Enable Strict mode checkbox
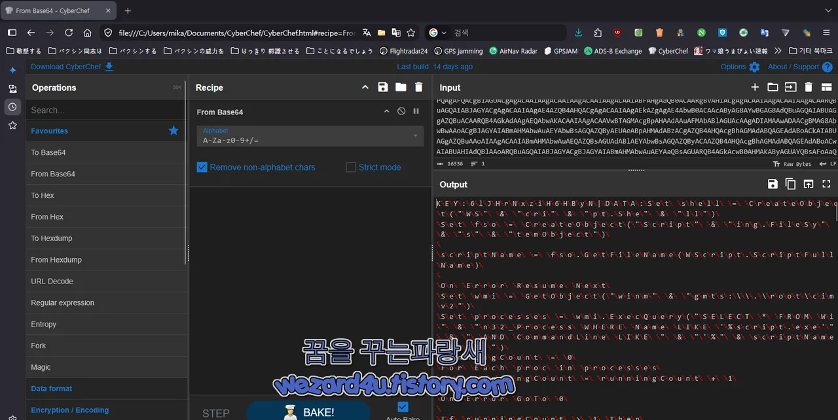This screenshot has width=838, height=420. click(351, 167)
